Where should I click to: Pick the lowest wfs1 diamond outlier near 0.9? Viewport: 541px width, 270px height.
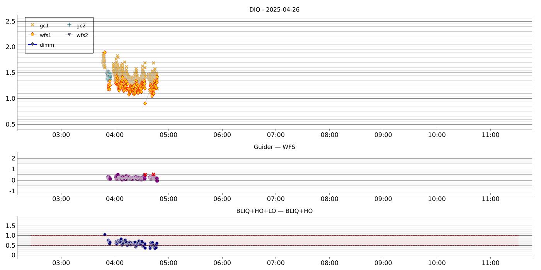point(145,103)
